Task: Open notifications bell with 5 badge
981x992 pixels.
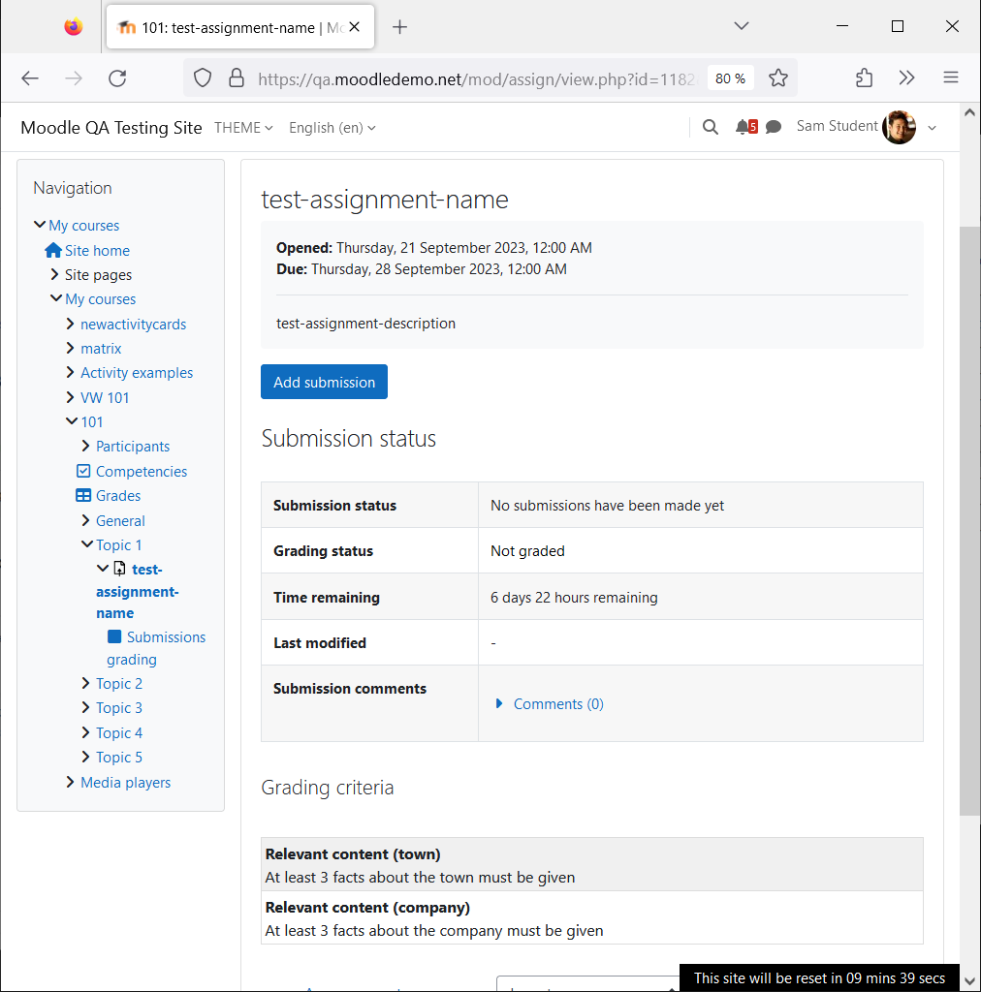Action: 746,127
